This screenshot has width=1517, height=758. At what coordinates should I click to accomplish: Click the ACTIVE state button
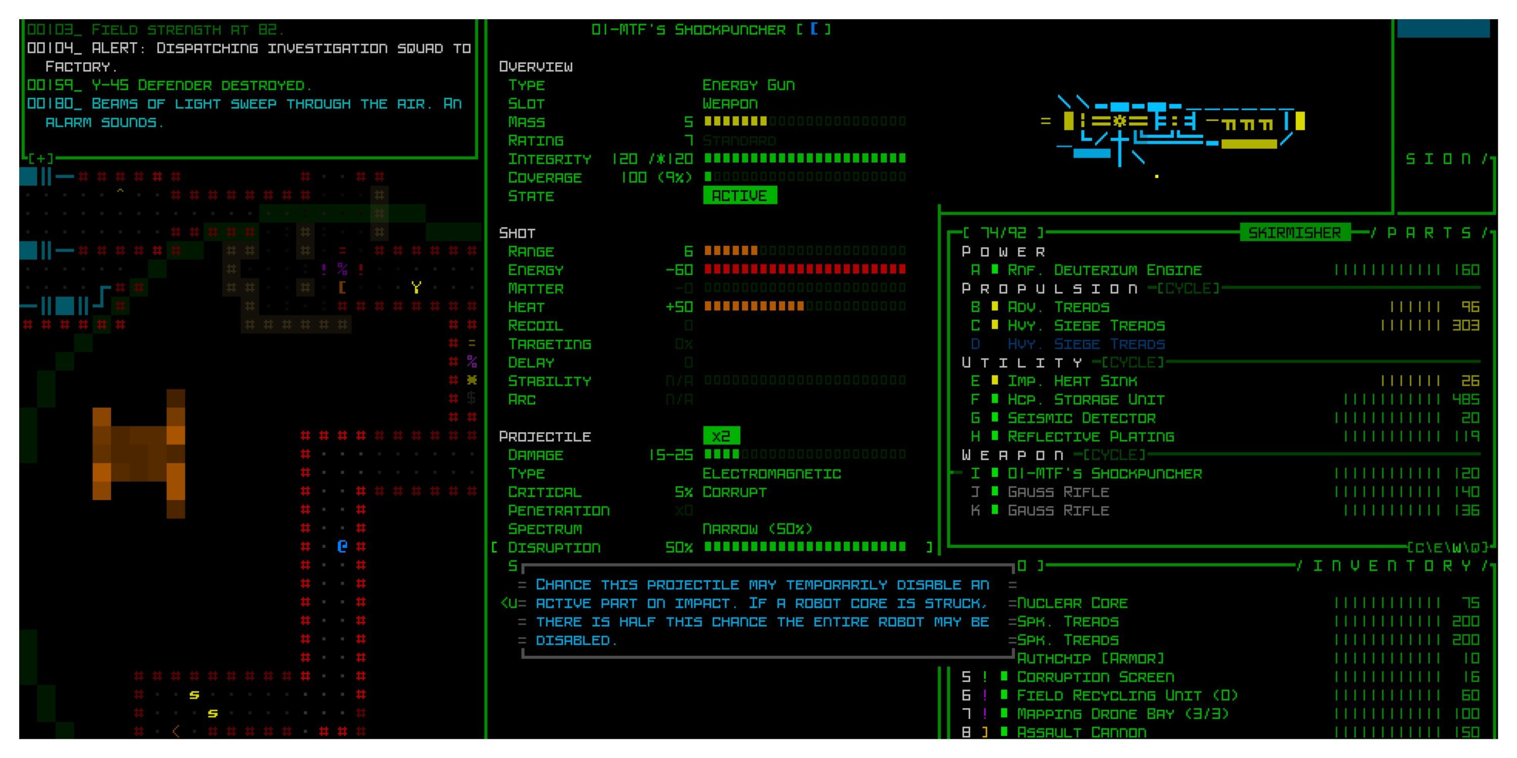click(740, 196)
